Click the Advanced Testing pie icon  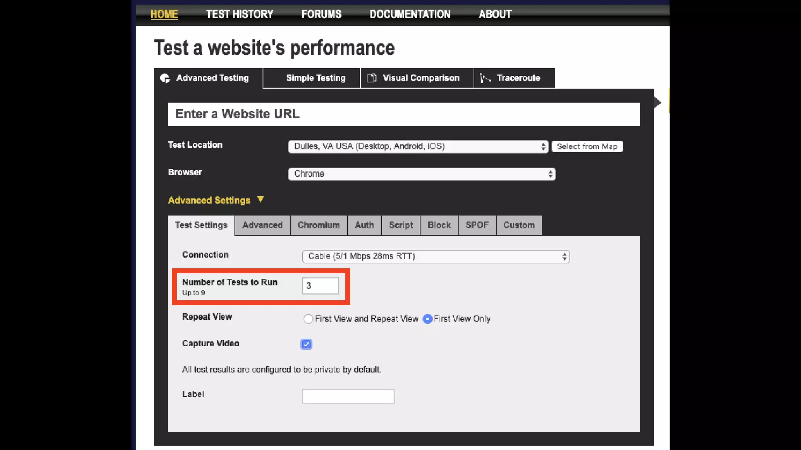(x=165, y=78)
